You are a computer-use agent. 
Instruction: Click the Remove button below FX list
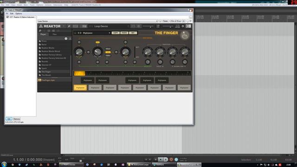17,119
